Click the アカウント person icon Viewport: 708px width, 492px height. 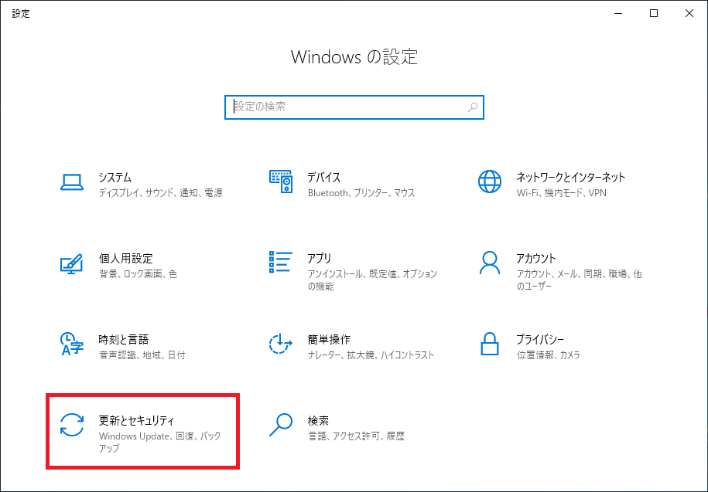click(490, 263)
